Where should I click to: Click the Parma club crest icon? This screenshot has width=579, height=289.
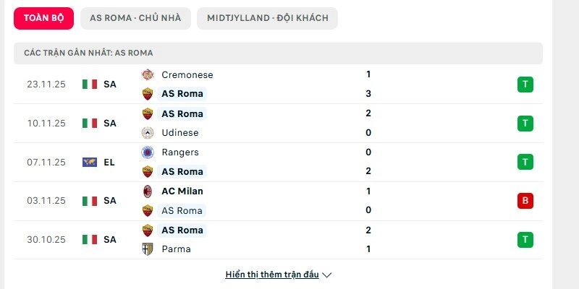(148, 249)
